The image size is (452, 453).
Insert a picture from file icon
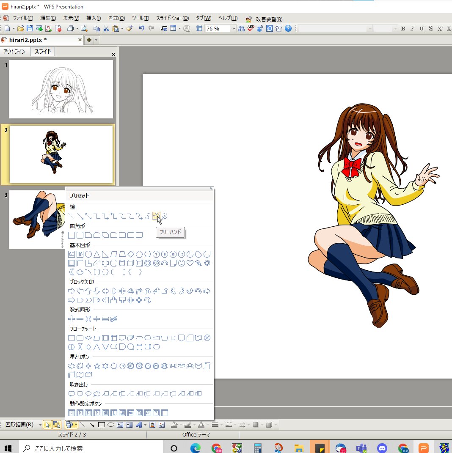click(162, 425)
